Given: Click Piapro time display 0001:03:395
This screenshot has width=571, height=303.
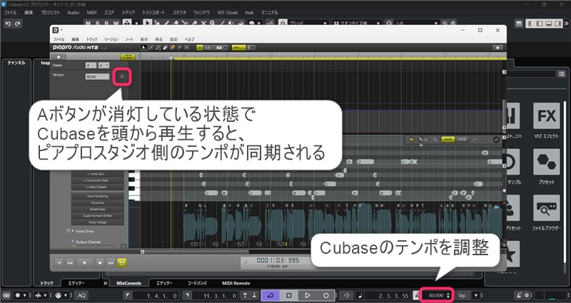Looking at the screenshot, I should click(278, 260).
